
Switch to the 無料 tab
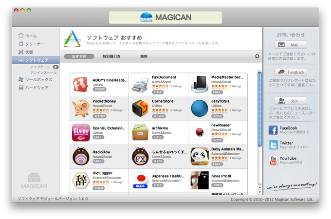tap(144, 56)
